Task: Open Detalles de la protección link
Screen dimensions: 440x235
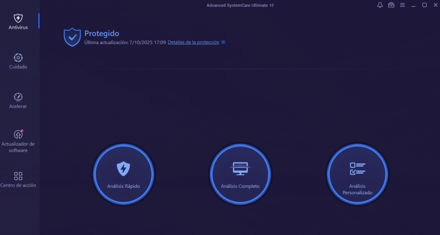Action: pyautogui.click(x=193, y=42)
